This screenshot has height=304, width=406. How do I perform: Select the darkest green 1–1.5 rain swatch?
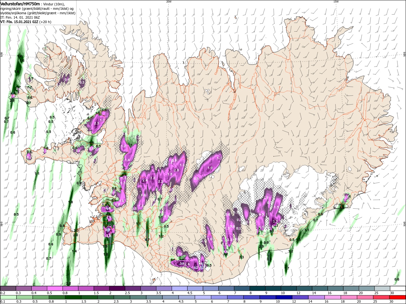pos(73,297)
